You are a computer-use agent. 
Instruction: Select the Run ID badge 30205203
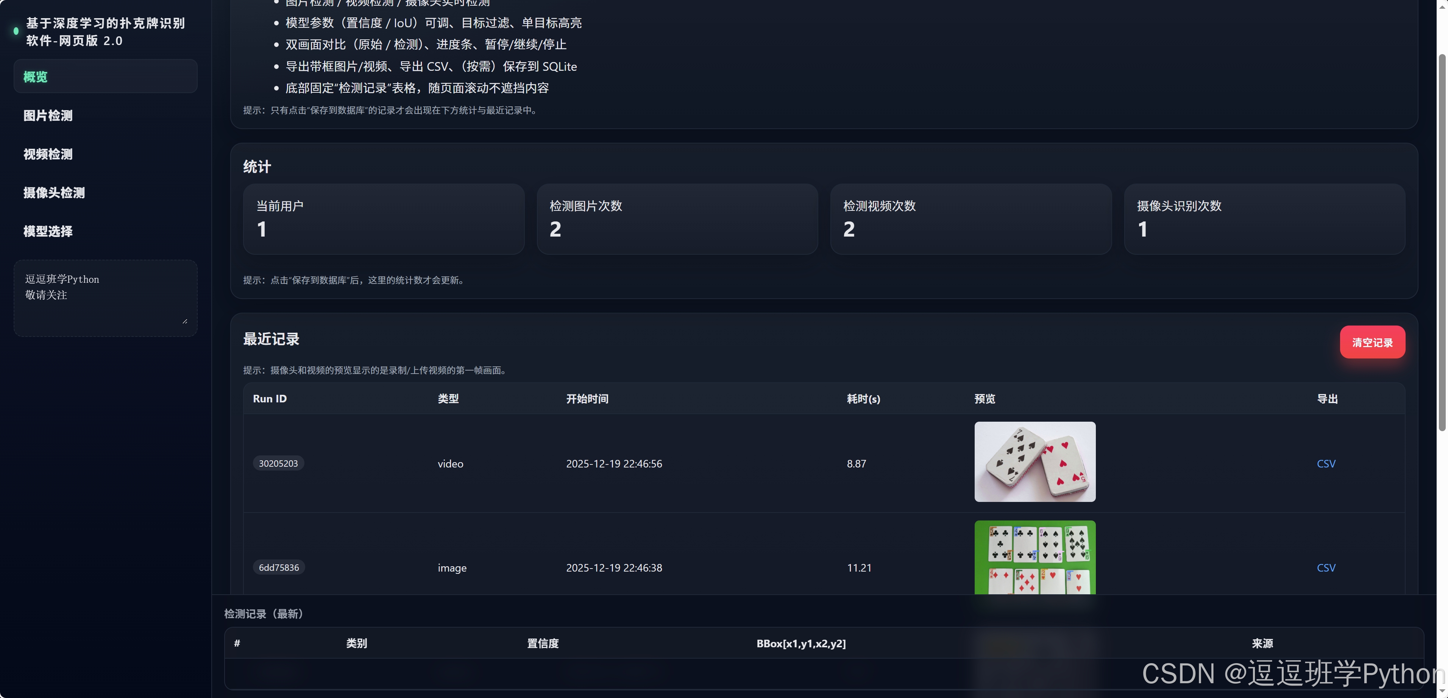278,463
